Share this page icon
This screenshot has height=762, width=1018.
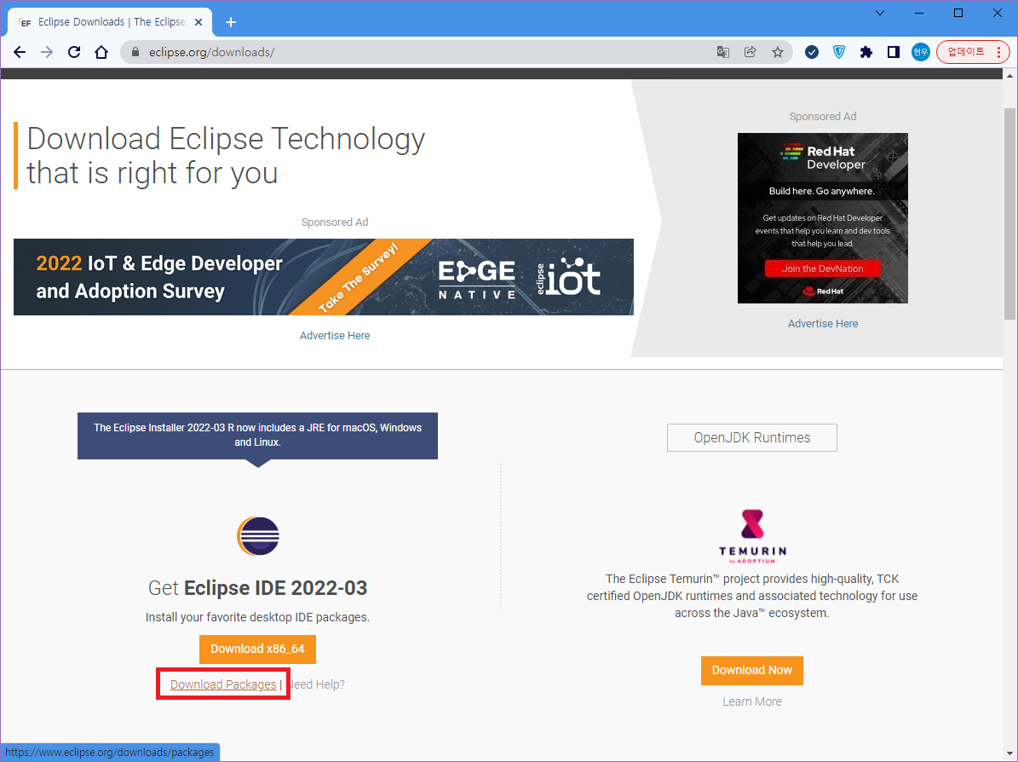tap(750, 52)
